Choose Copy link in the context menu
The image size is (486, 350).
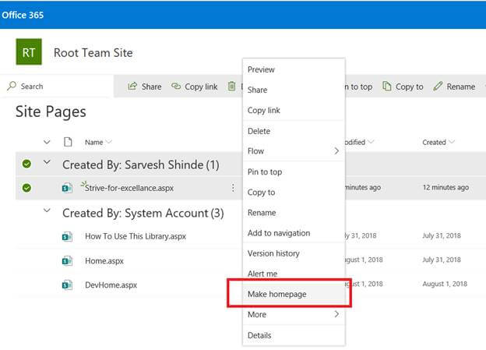[294, 111]
